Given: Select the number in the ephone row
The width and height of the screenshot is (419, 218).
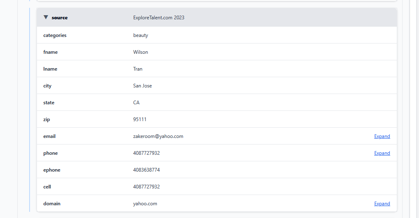Looking at the screenshot, I should point(146,170).
